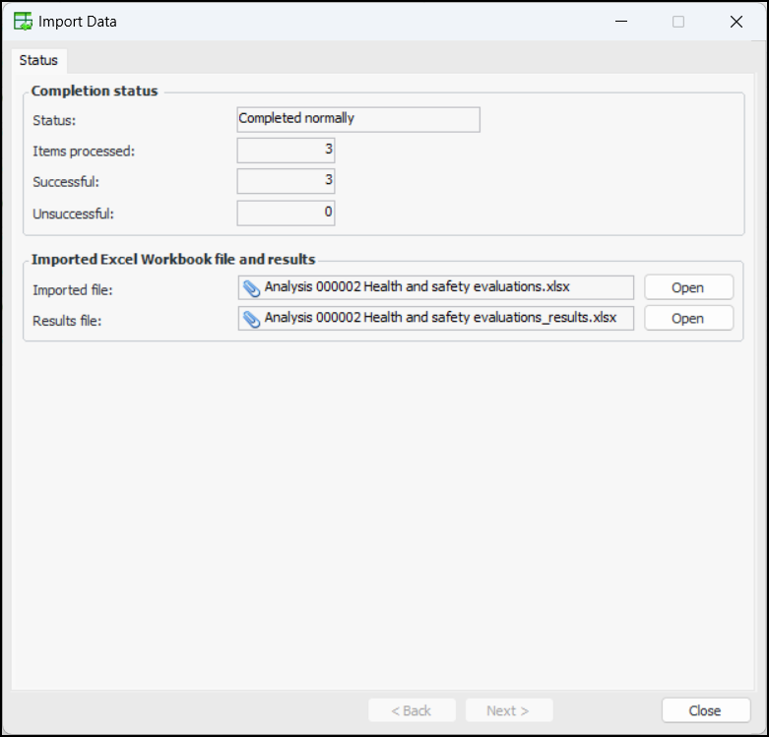Maximize the Import Data window
This screenshot has height=737, width=769.
[x=678, y=22]
